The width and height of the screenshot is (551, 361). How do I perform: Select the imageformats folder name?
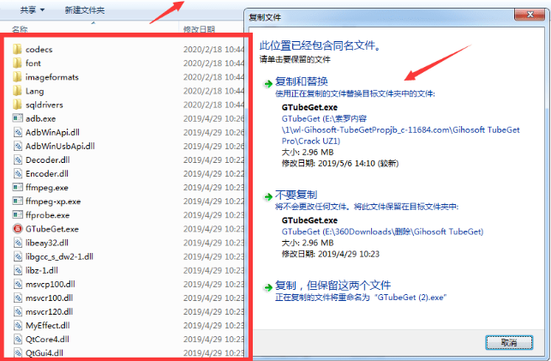coord(52,77)
